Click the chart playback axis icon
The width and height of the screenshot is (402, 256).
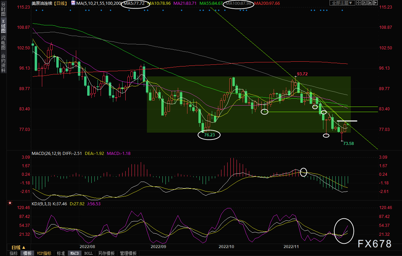tap(370, 3)
